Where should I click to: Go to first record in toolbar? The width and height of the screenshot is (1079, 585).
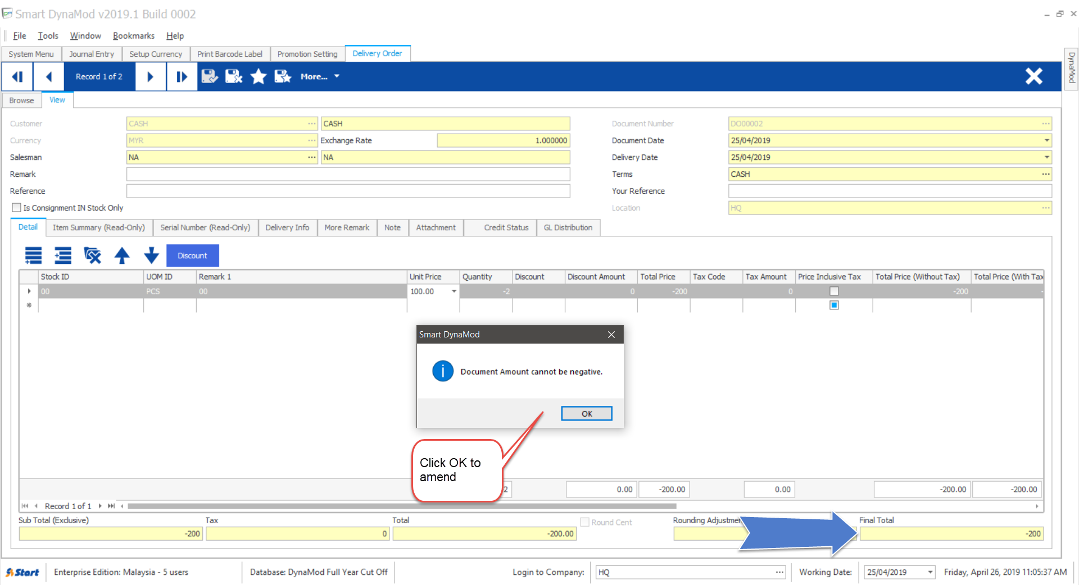17,76
